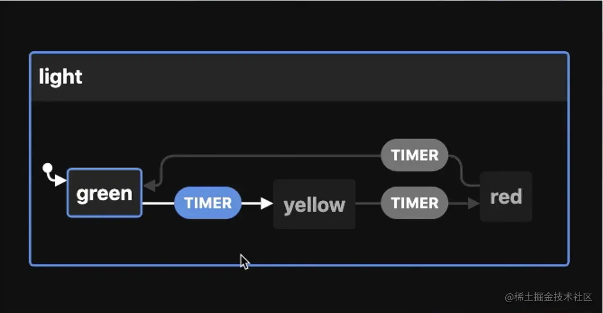
Task: Select the green state node
Action: 104,193
